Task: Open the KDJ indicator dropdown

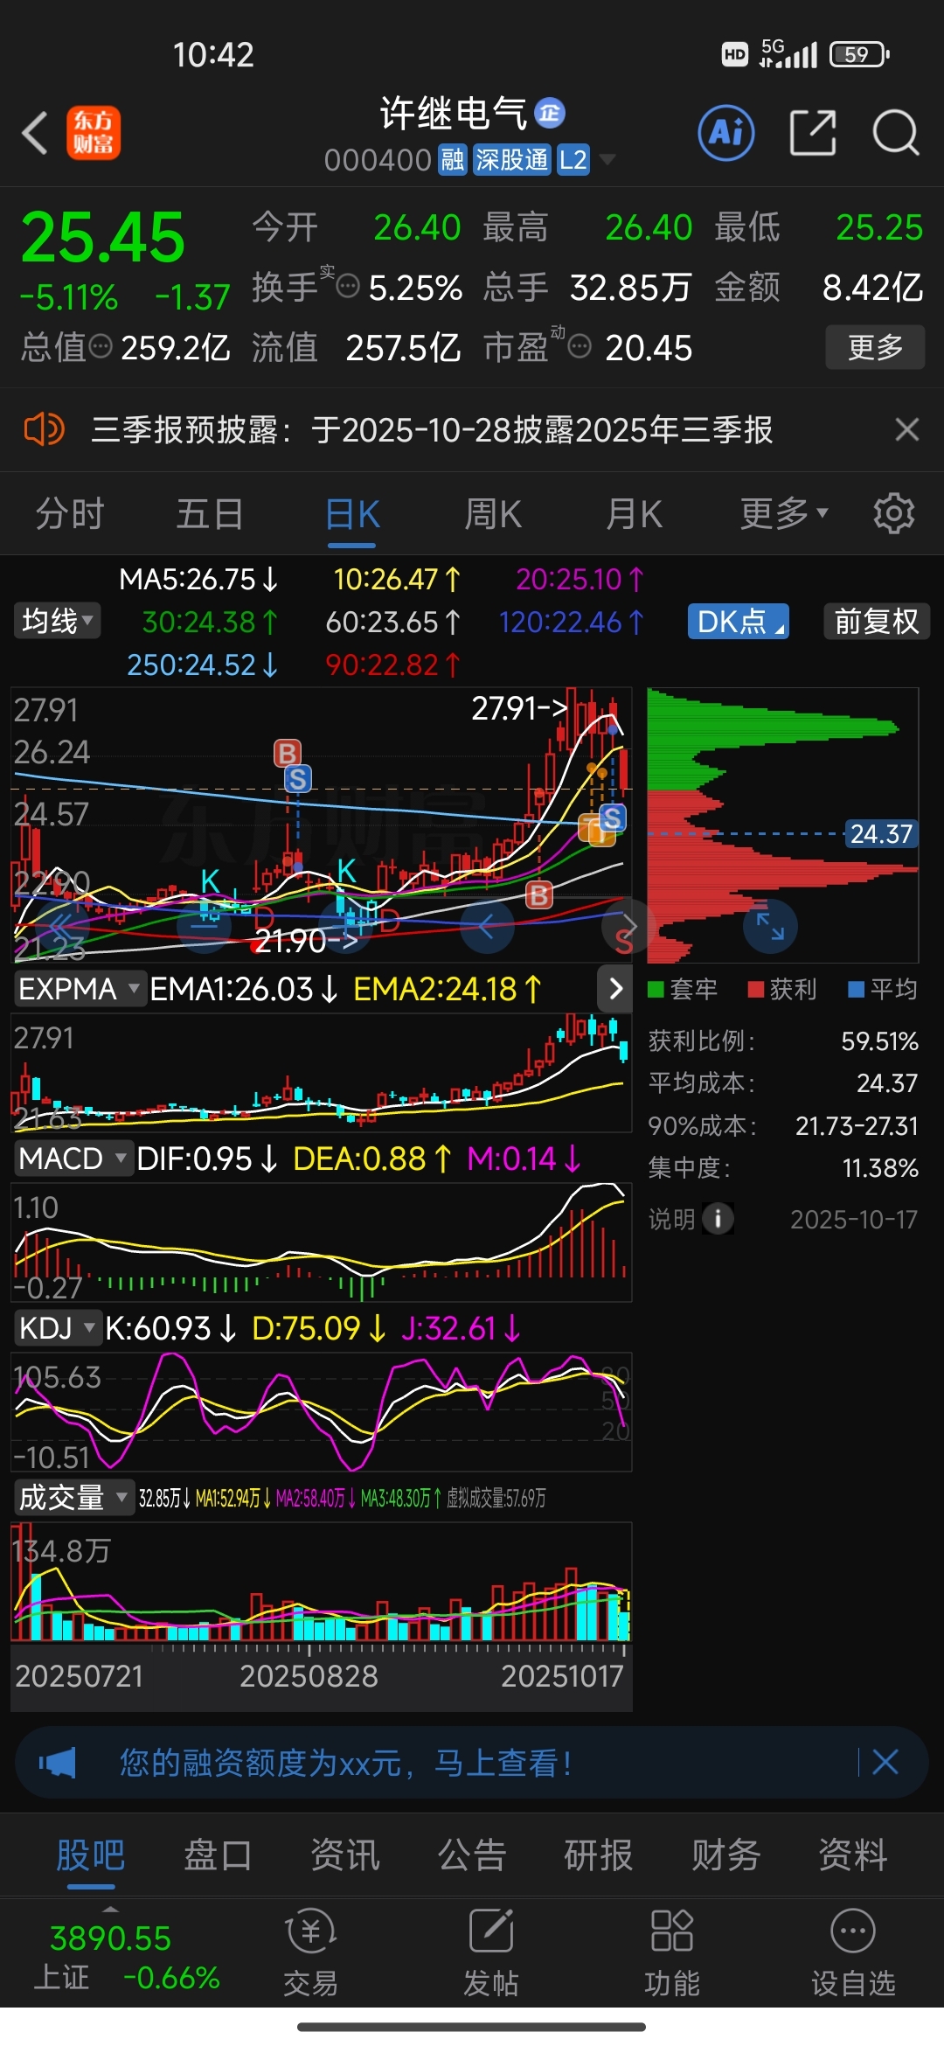Action: pos(58,1328)
